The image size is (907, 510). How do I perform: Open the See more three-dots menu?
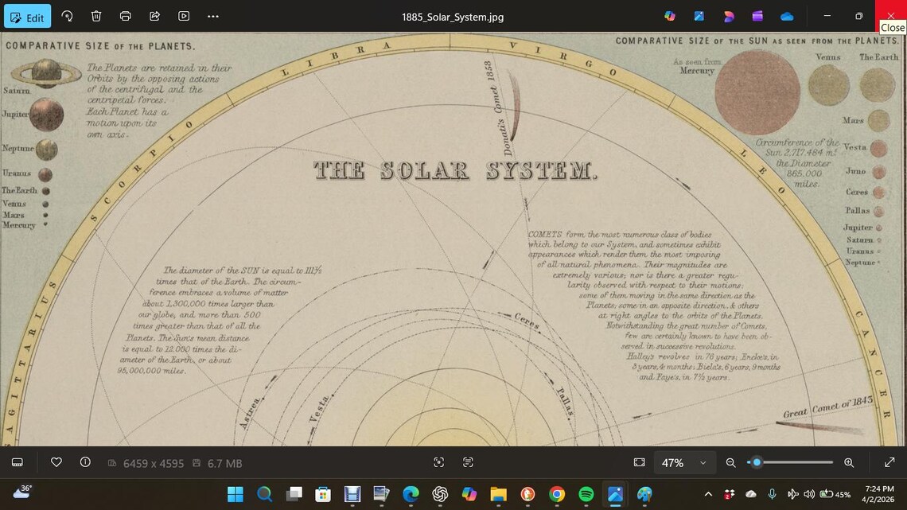click(x=213, y=16)
